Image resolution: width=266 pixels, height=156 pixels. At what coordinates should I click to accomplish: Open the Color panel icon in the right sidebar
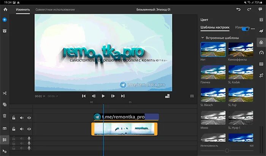tap(261, 42)
